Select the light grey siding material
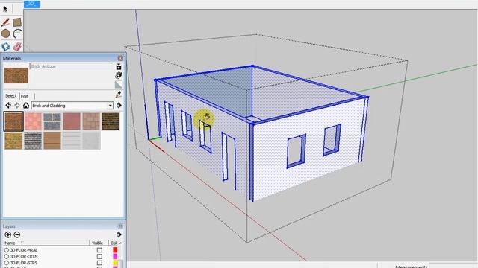 pyautogui.click(x=72, y=141)
